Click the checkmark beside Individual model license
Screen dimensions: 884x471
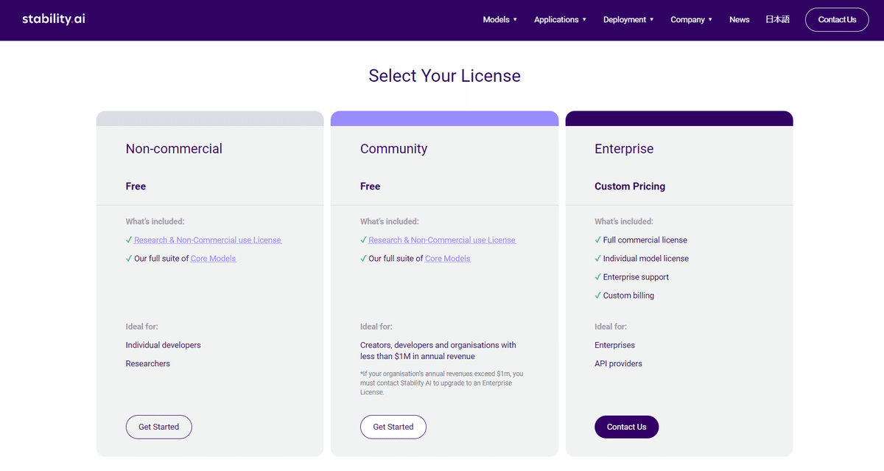coord(597,259)
